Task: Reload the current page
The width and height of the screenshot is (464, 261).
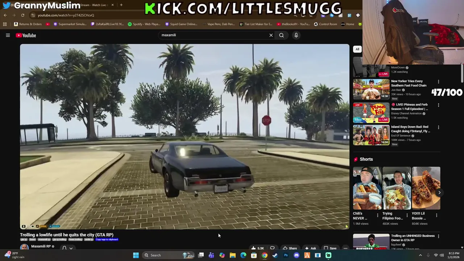Action: coord(22,15)
